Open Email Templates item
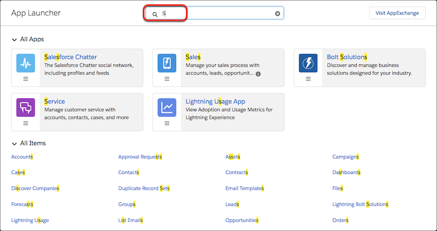 tap(244, 188)
